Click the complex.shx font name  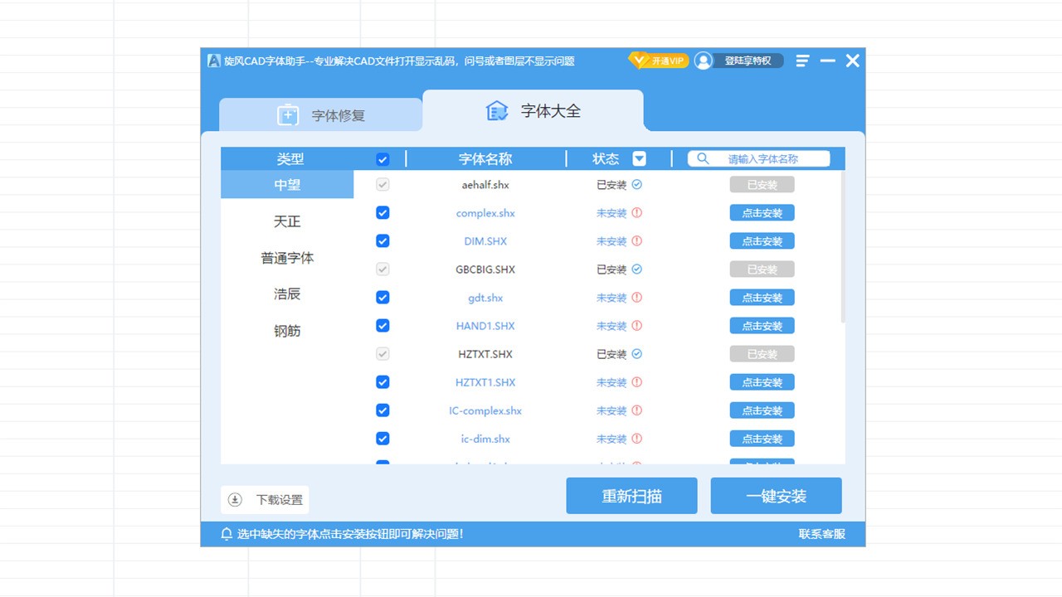click(485, 213)
